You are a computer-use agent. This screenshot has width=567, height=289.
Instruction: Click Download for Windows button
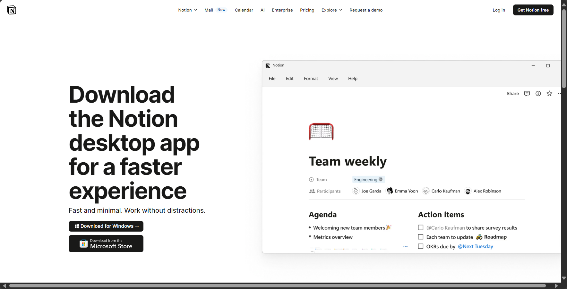tap(106, 226)
